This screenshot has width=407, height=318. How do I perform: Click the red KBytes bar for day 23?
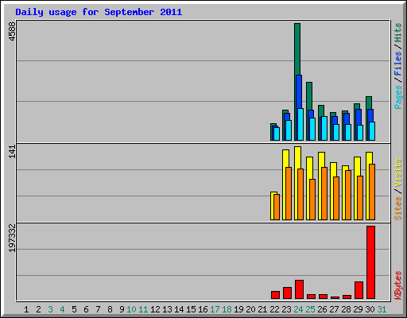[287, 293]
